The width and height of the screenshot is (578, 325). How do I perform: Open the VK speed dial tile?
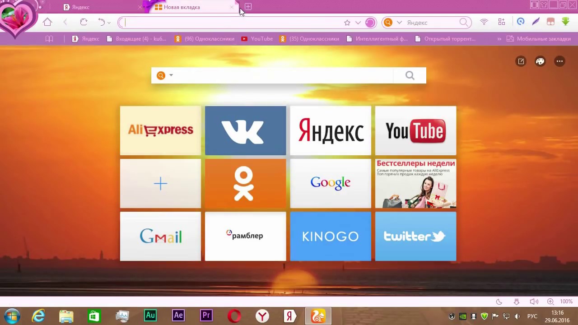245,130
